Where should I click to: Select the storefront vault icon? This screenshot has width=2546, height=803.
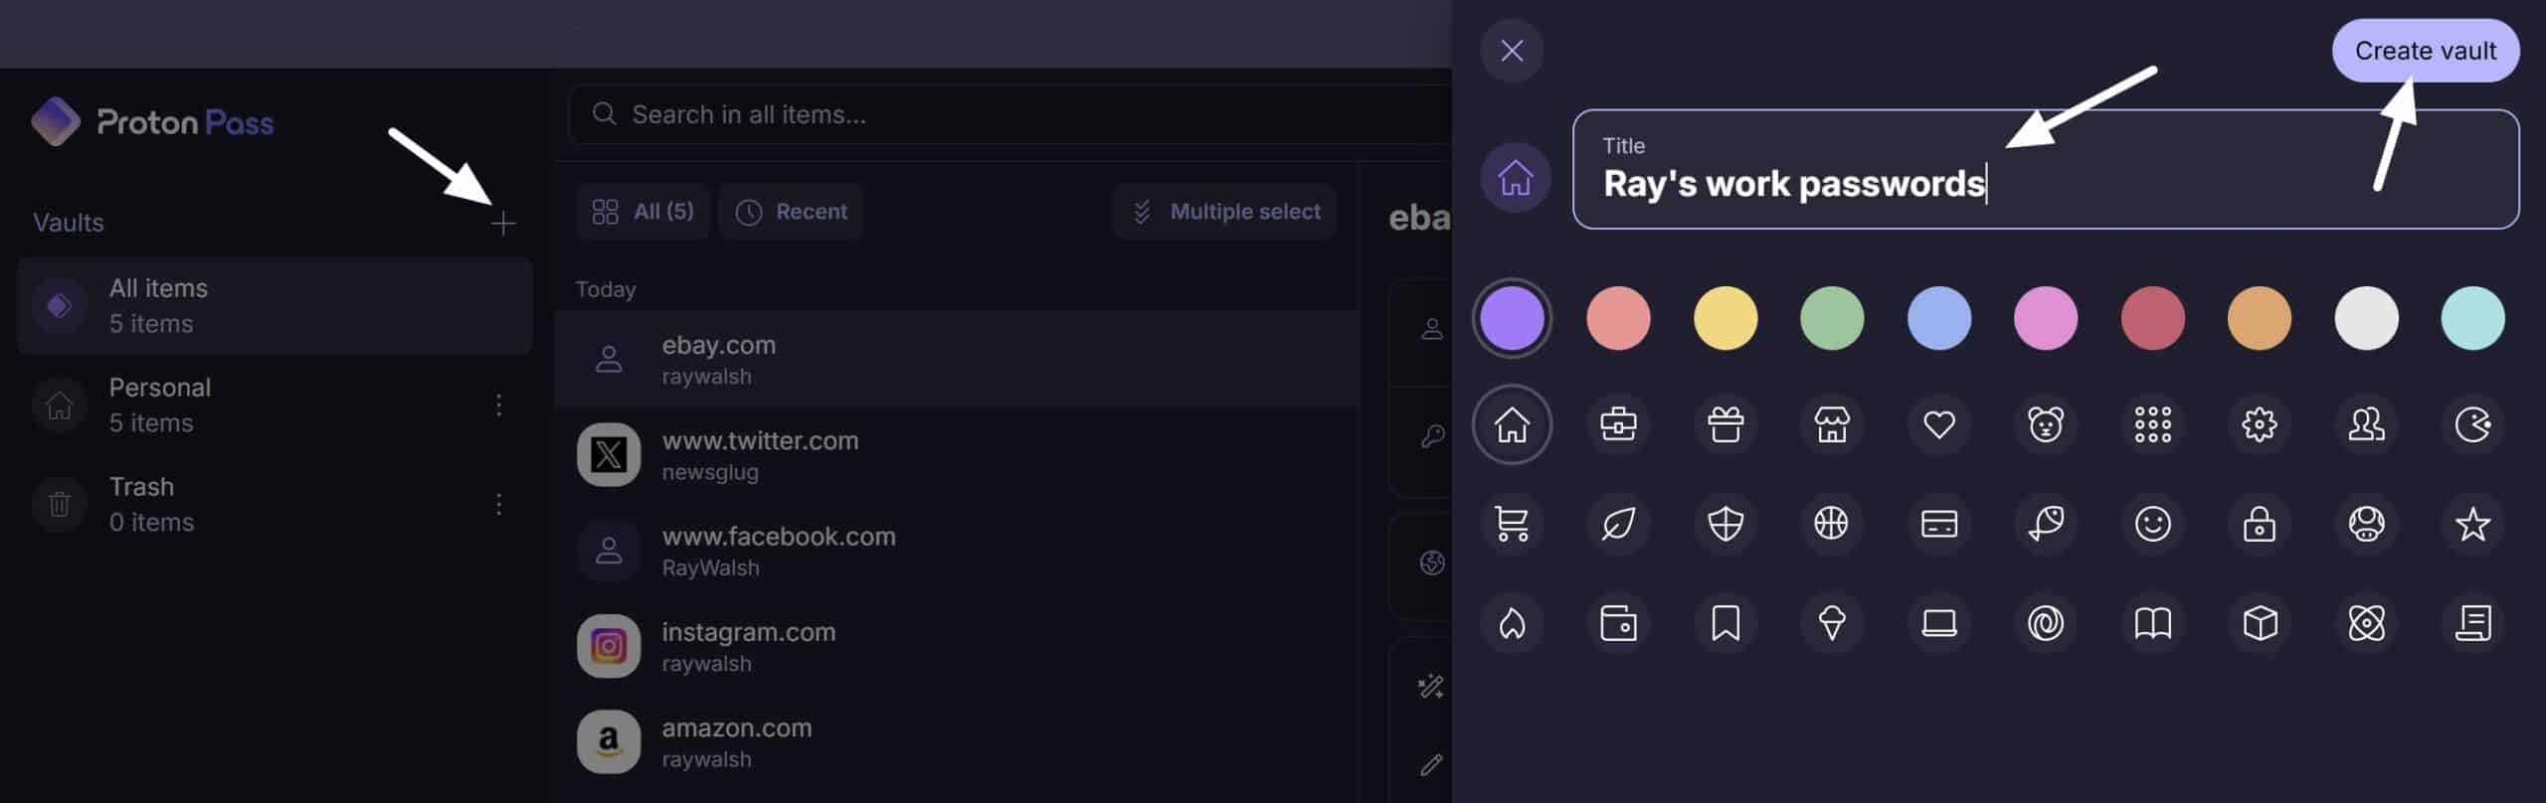[1832, 424]
